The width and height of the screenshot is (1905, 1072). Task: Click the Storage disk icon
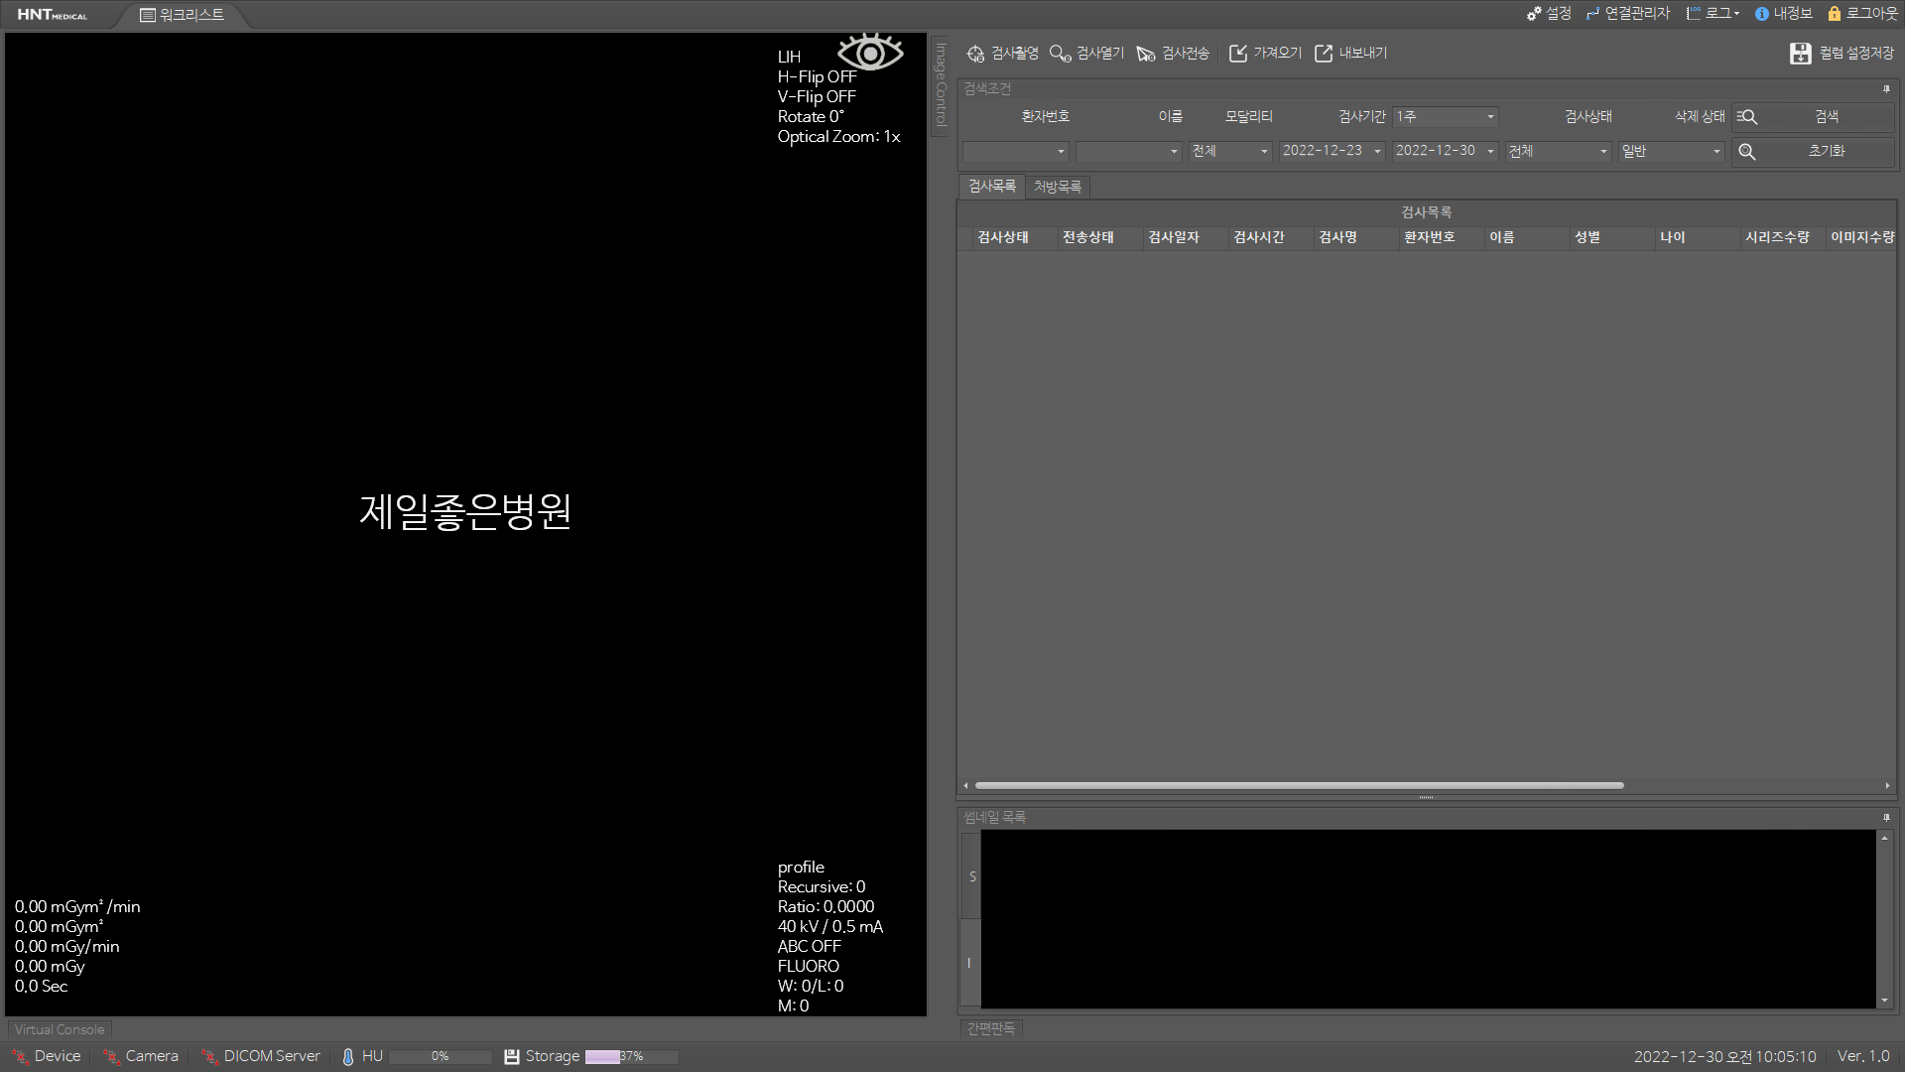(512, 1057)
